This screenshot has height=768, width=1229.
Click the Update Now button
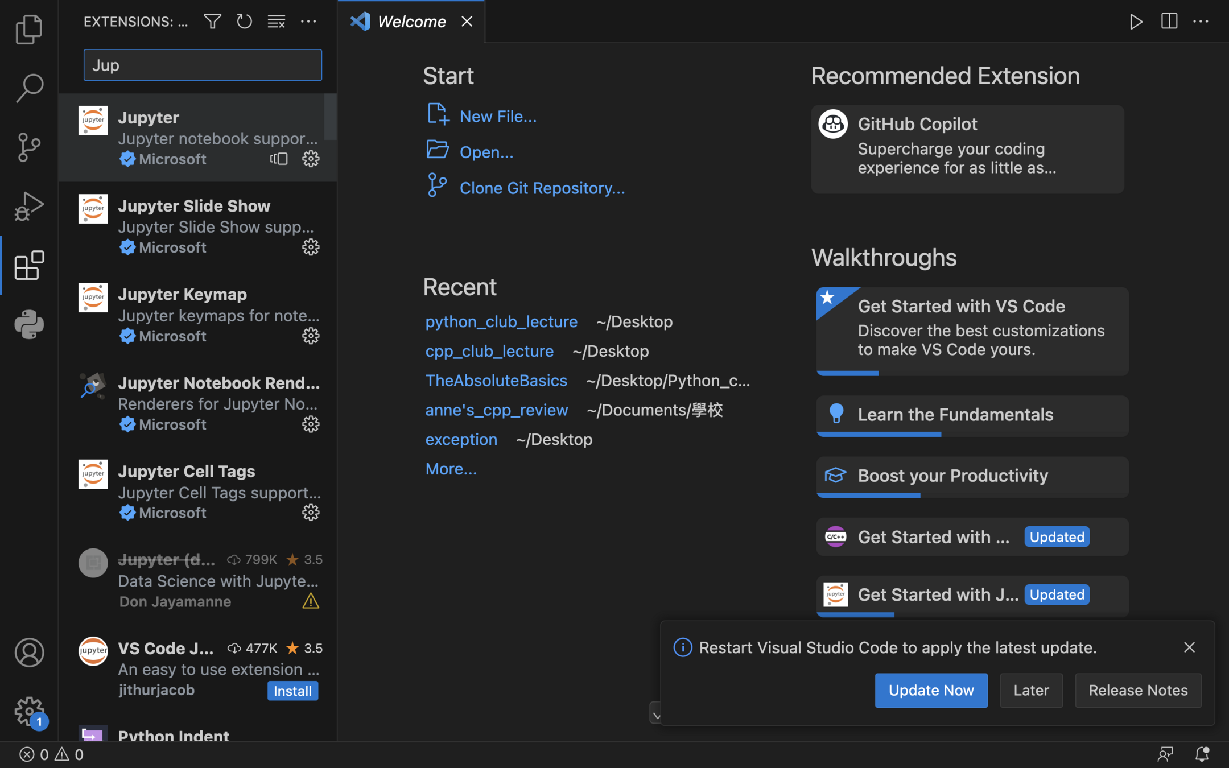931,690
